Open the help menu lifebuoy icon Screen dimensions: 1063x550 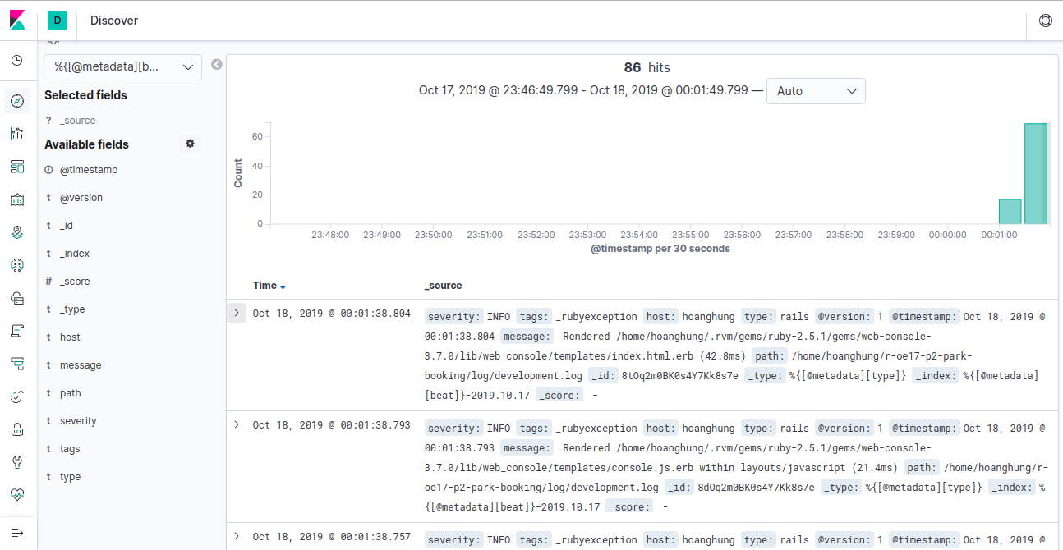click(x=1045, y=21)
